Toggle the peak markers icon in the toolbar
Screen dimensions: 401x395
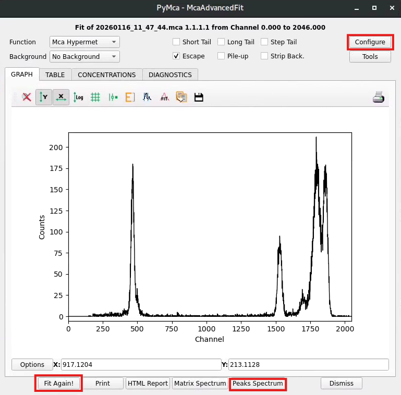(x=113, y=97)
